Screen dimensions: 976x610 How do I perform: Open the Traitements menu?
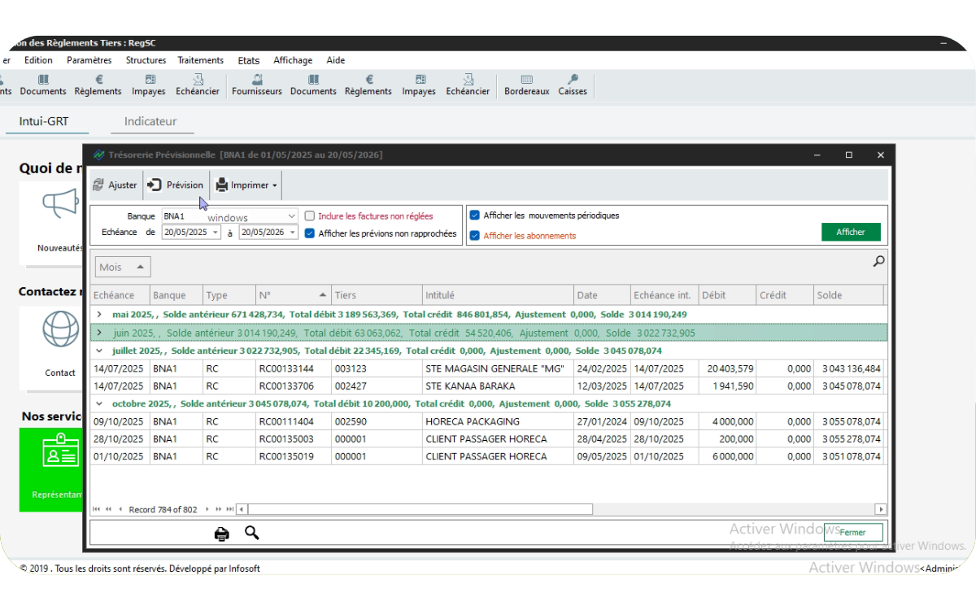click(200, 60)
